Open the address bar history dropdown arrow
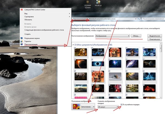This screenshot has width=165, height=114. pos(136,19)
